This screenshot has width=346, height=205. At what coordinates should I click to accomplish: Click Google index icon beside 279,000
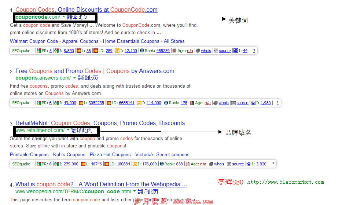click(56, 164)
